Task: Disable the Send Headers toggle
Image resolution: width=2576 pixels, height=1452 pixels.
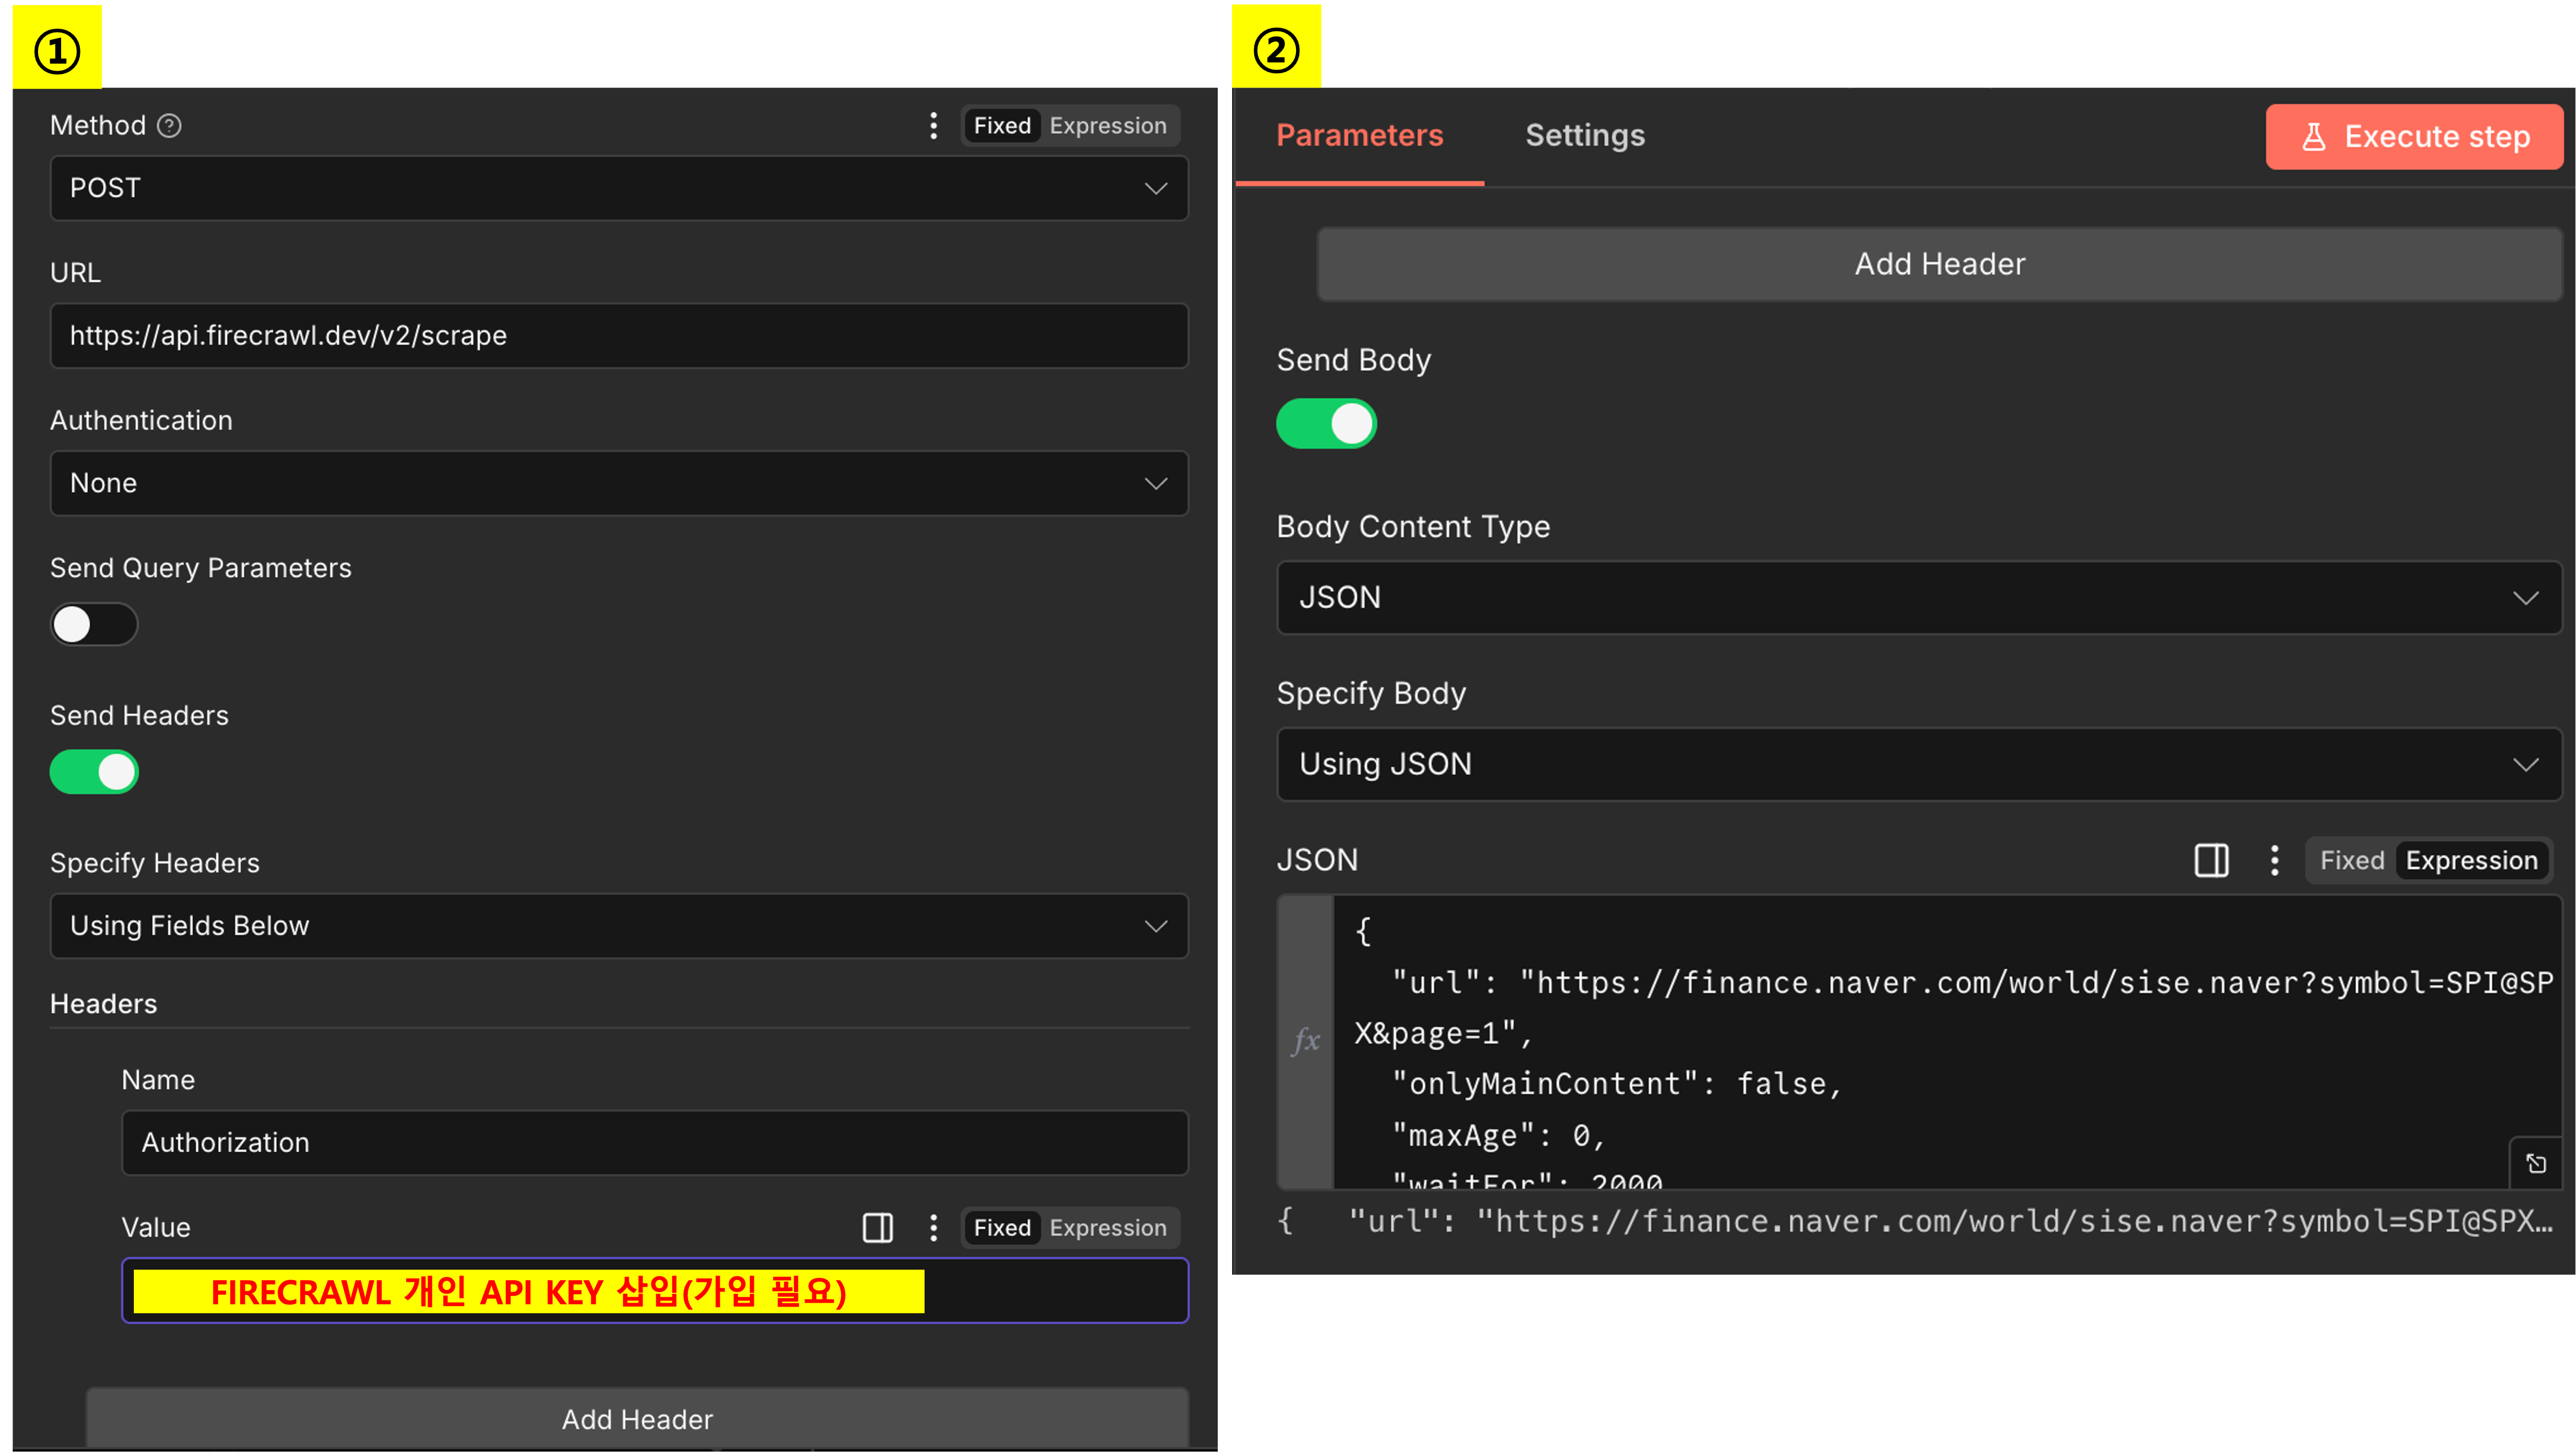Action: tap(94, 772)
